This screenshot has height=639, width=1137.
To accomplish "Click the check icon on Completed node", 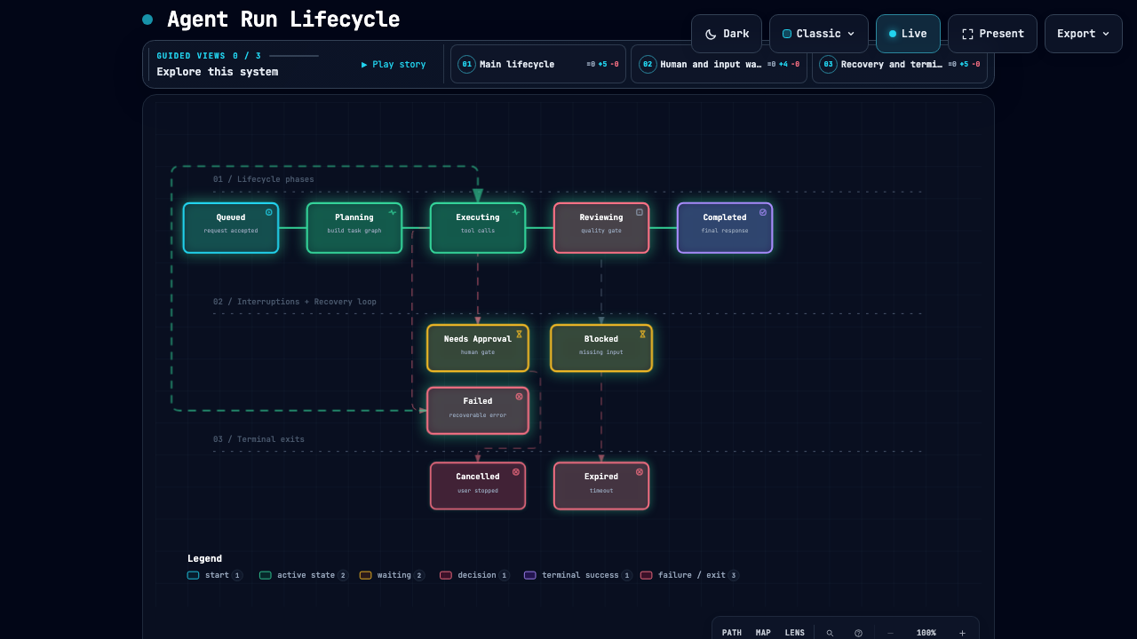I will (763, 212).
